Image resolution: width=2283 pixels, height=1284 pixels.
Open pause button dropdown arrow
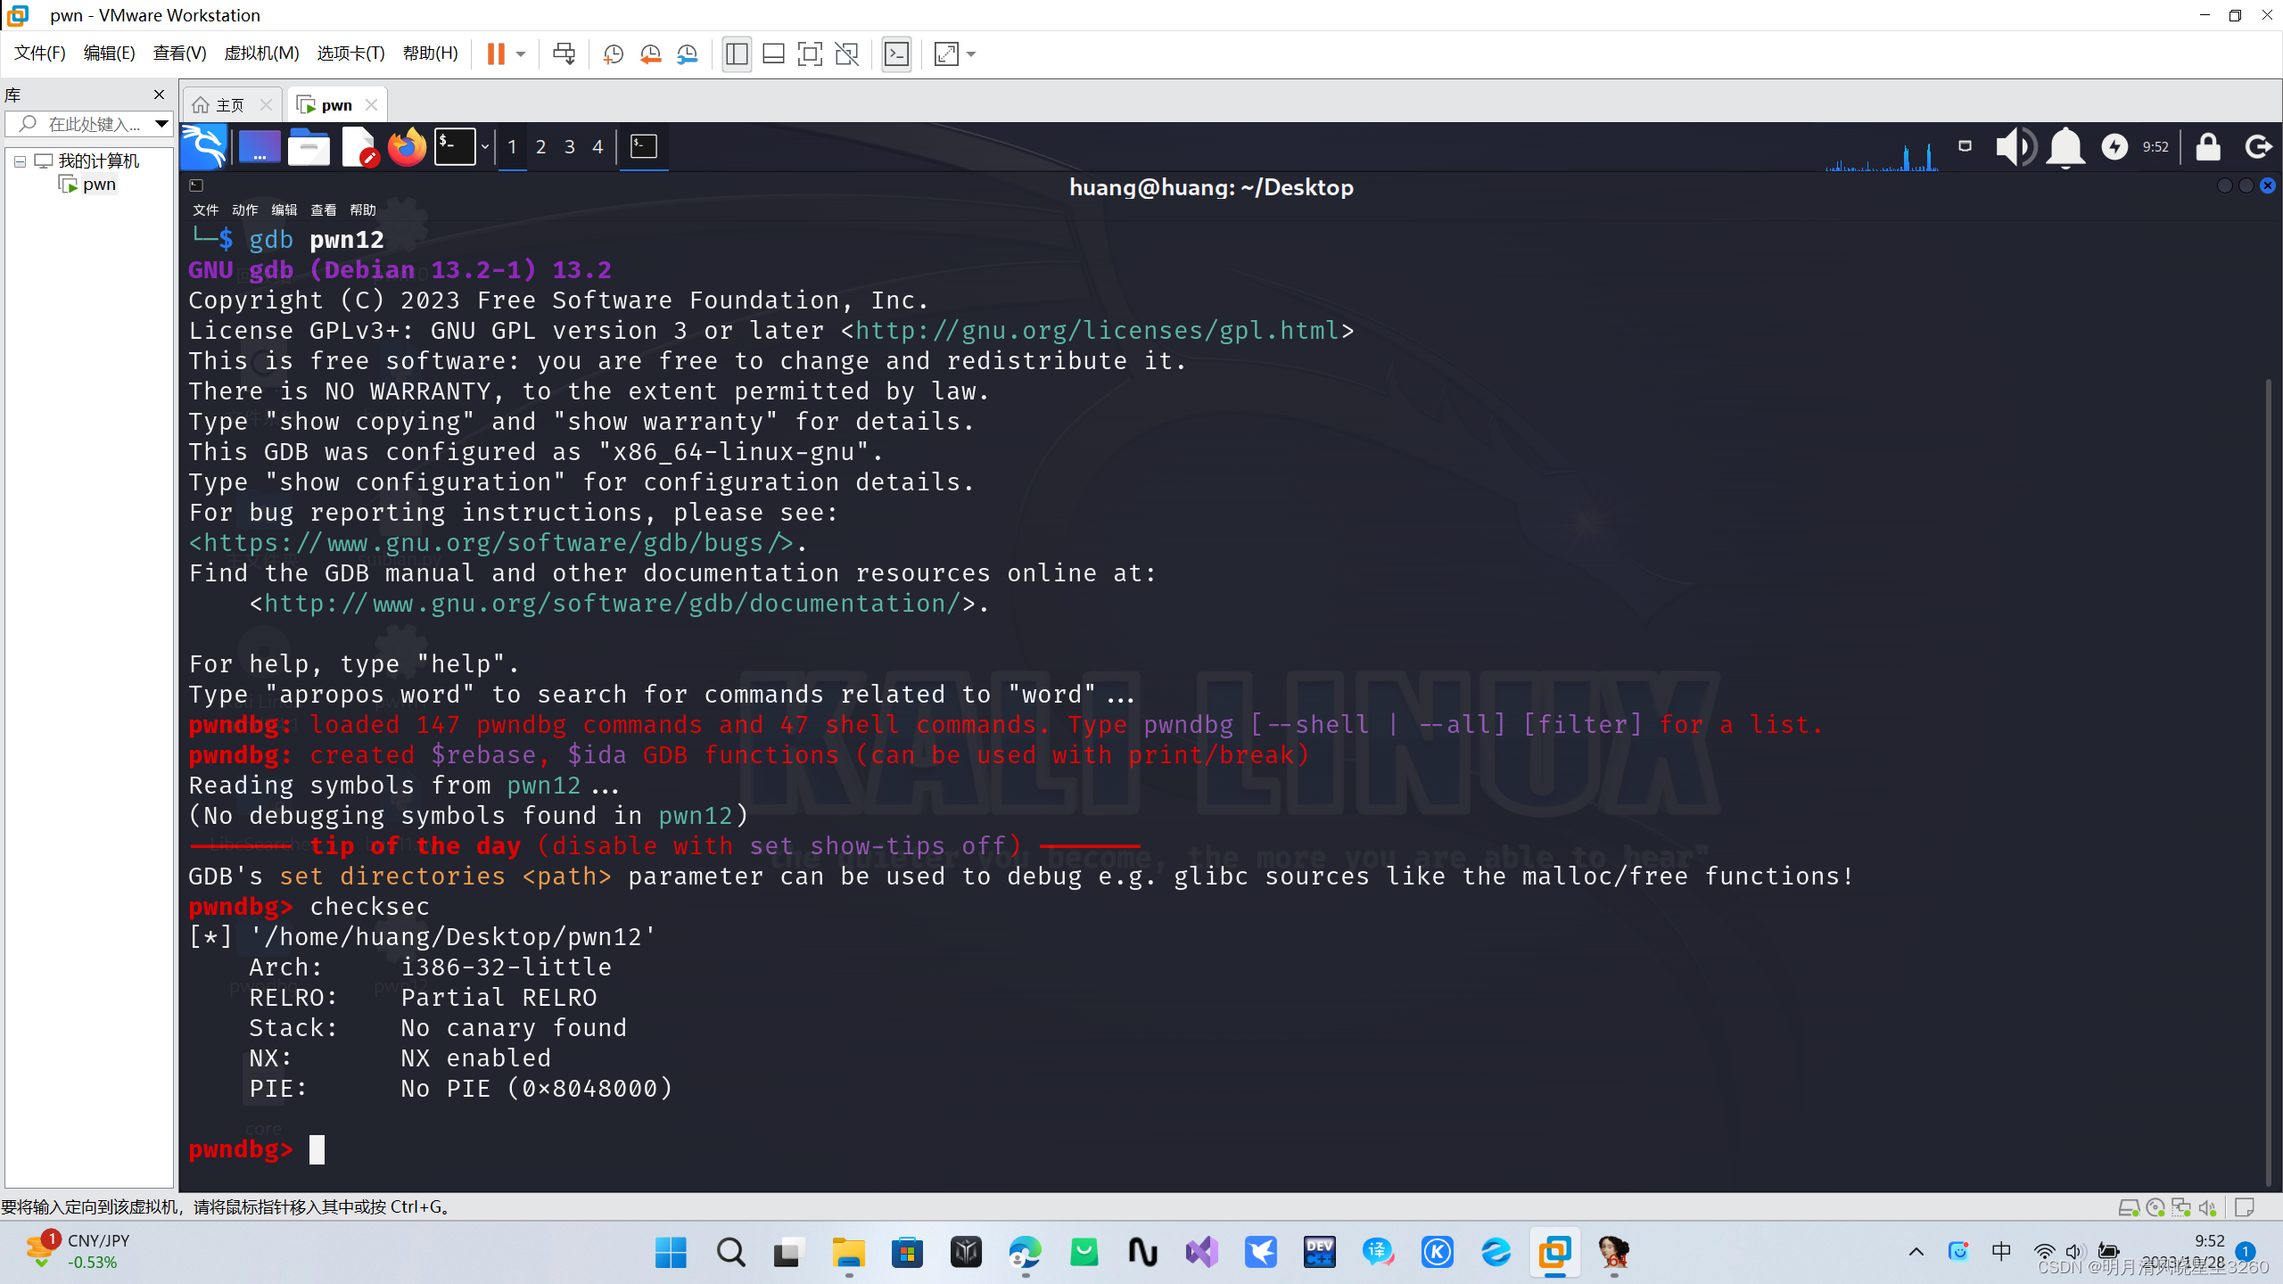pos(521,54)
